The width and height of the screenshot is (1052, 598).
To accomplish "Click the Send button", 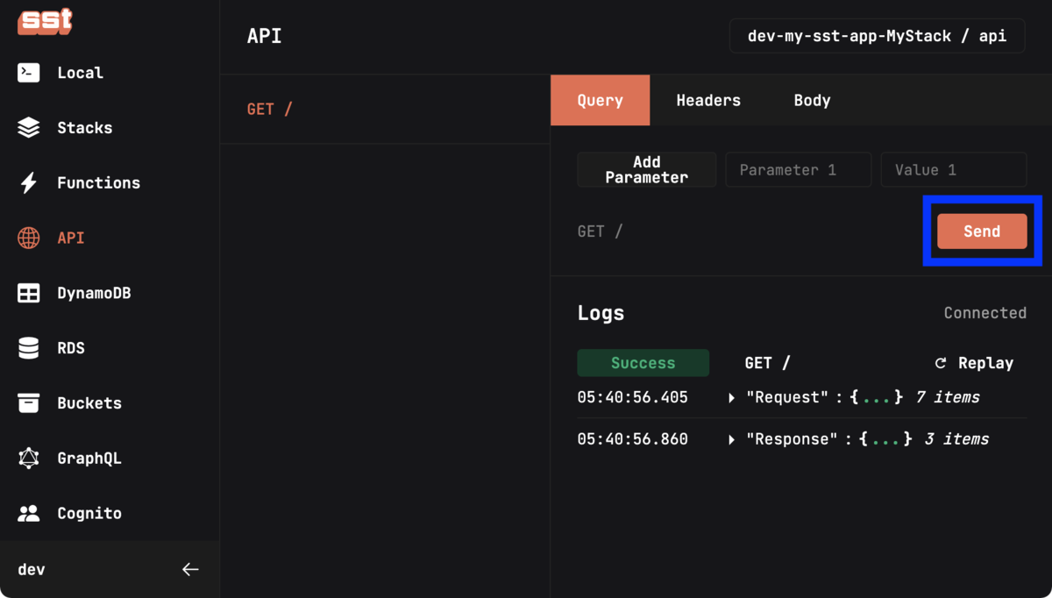I will (x=981, y=231).
